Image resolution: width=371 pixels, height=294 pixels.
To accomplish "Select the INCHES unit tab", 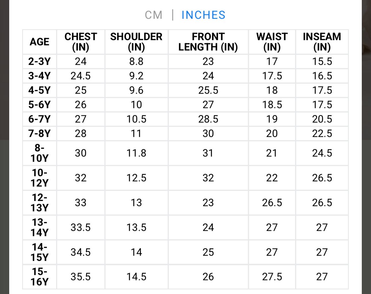I will 203,15.
